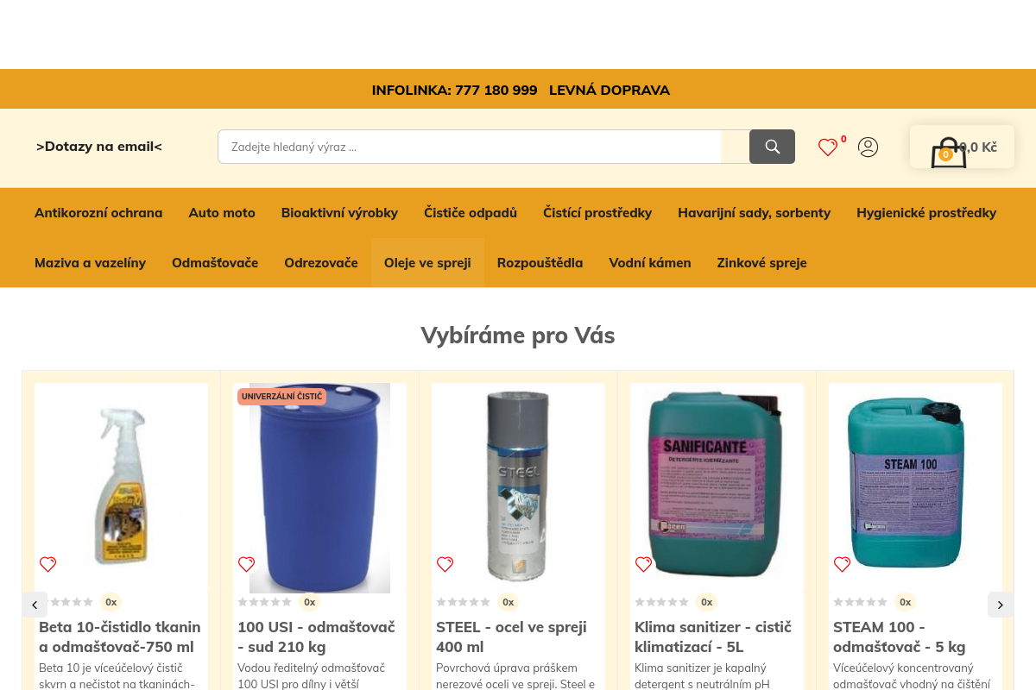Image resolution: width=1036 pixels, height=690 pixels.
Task: Click the magnifier search button
Action: [772, 147]
